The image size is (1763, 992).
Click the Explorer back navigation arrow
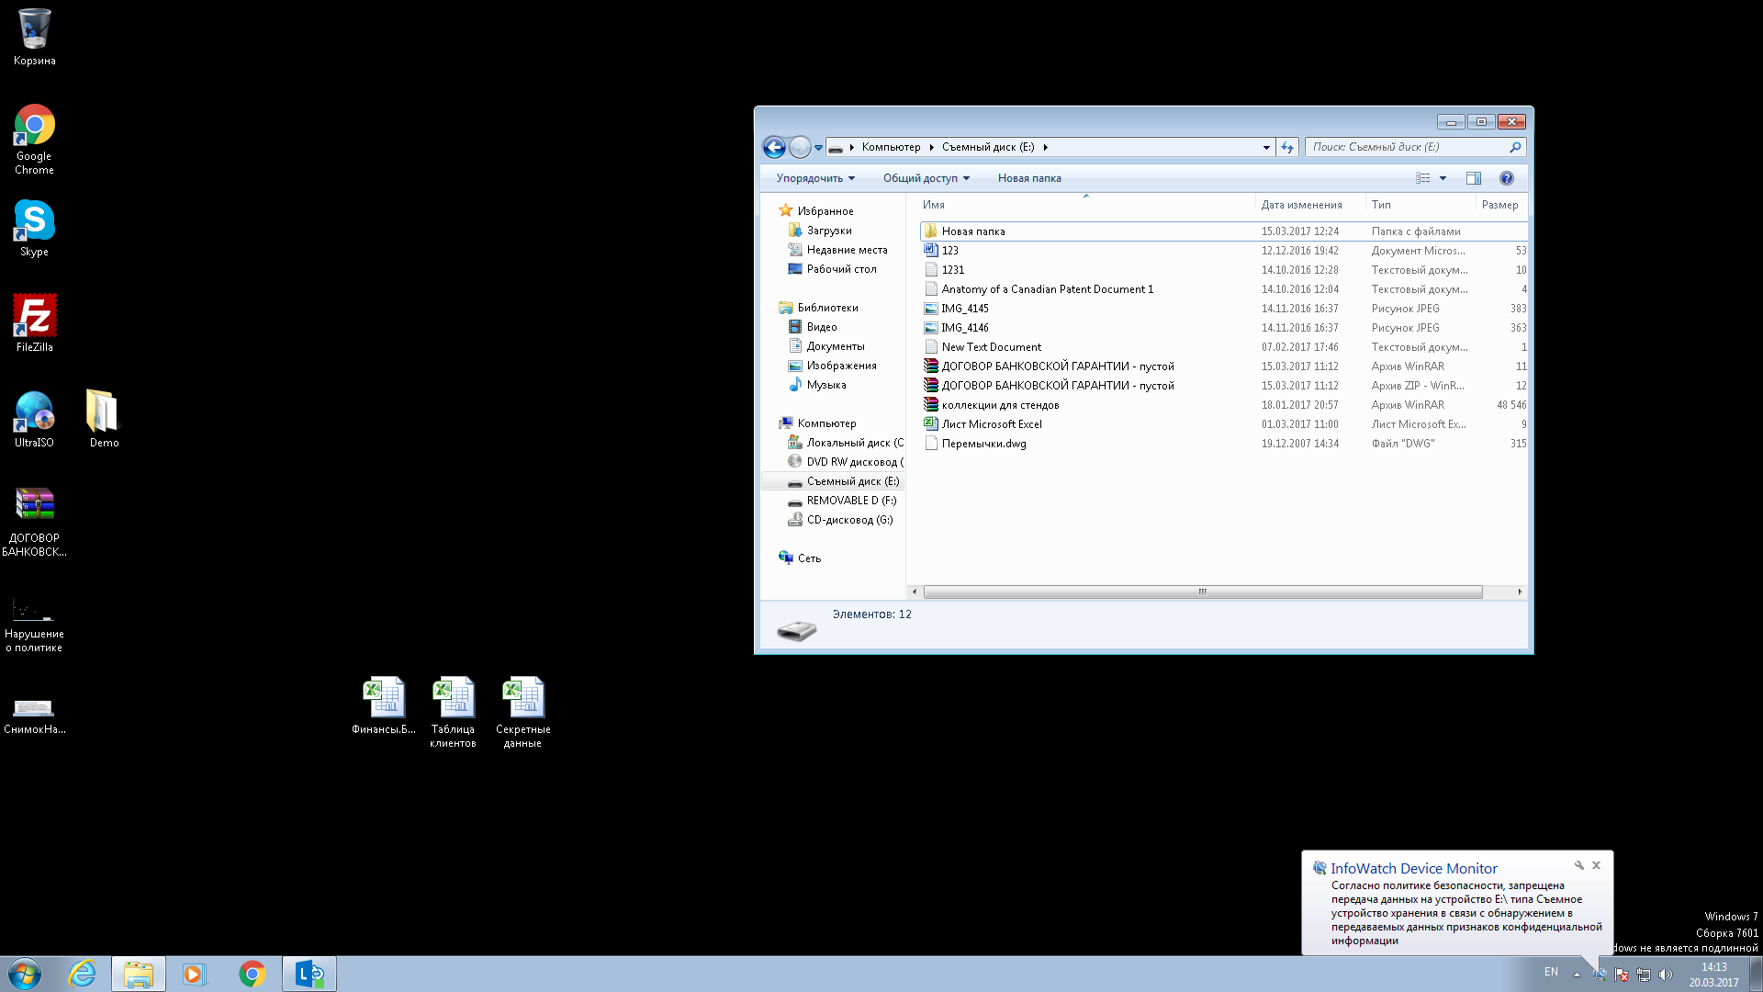point(774,147)
